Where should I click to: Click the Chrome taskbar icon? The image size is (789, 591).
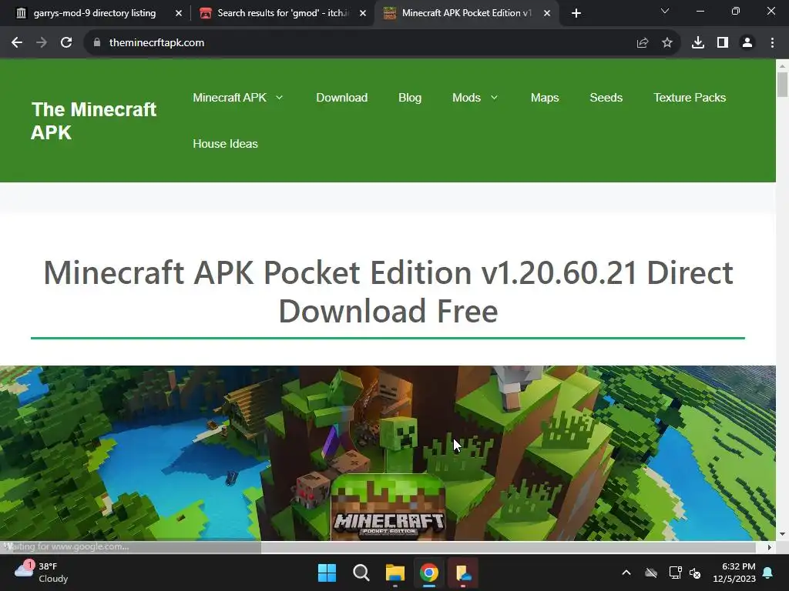coord(428,573)
